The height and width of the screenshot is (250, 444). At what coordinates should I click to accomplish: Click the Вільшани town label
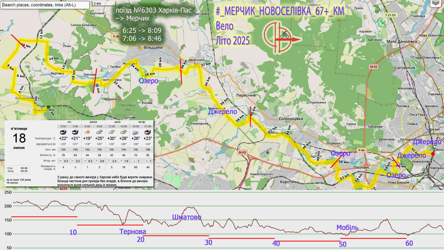(x=153, y=48)
